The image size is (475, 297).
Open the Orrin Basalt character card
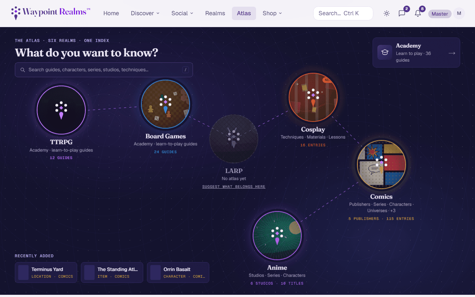[x=178, y=272]
